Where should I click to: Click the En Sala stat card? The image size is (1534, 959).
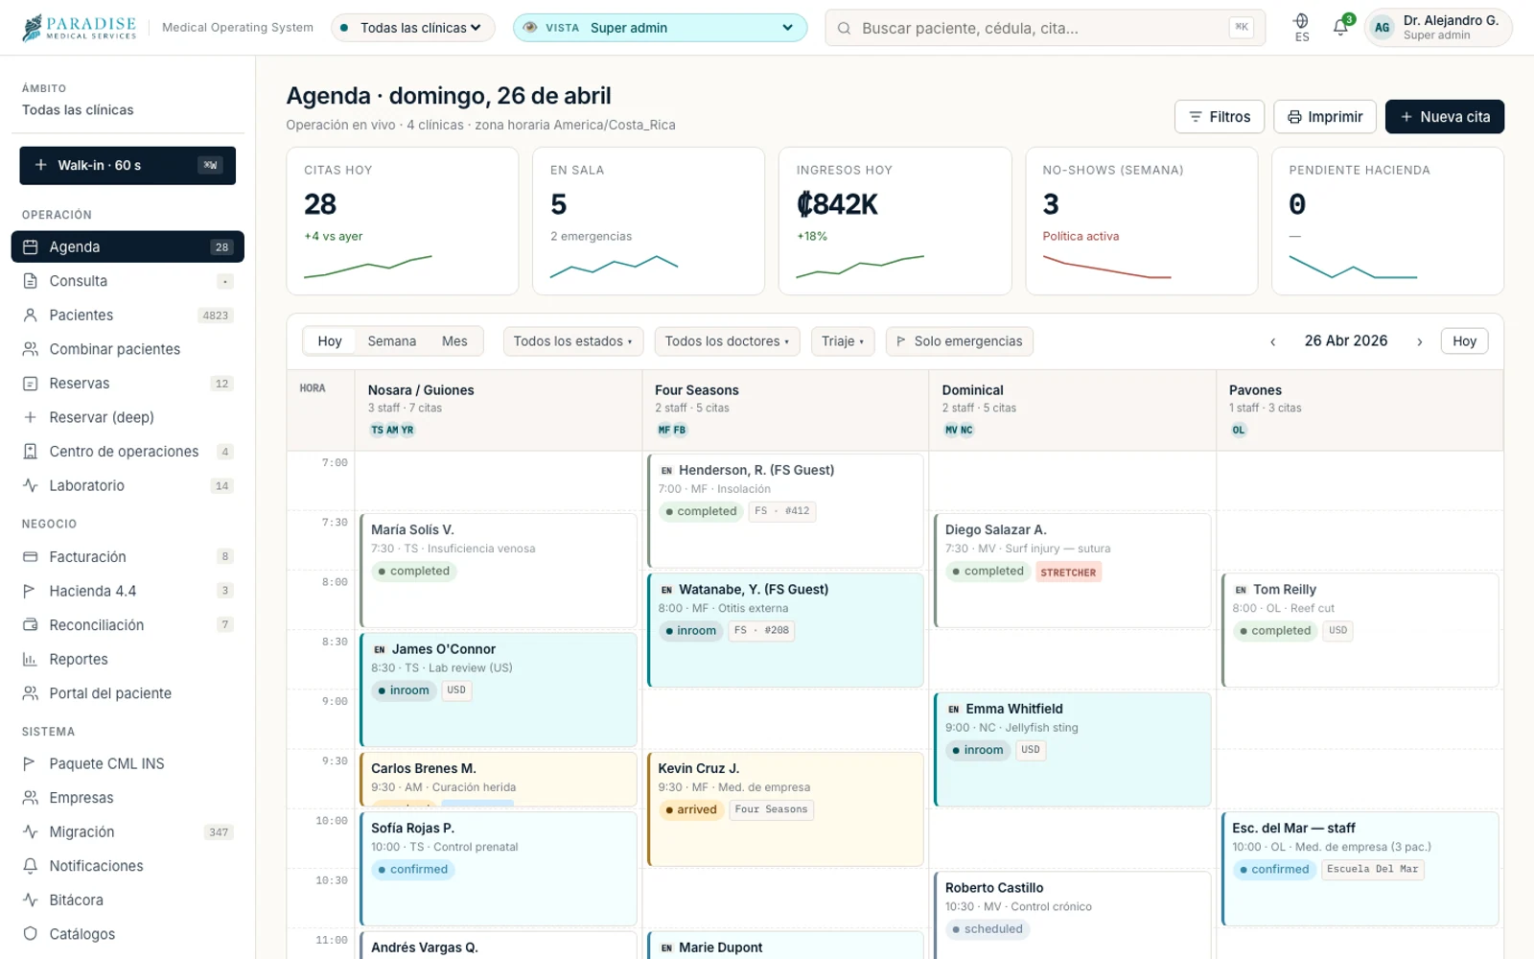pyautogui.click(x=649, y=221)
